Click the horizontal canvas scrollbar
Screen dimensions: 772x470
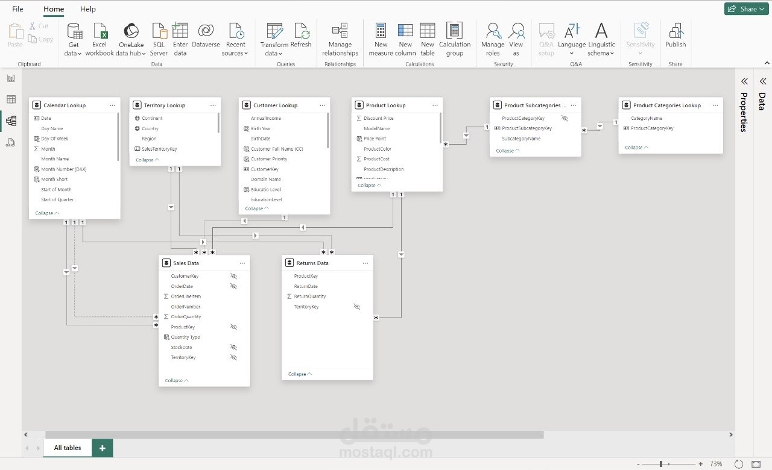click(x=294, y=434)
